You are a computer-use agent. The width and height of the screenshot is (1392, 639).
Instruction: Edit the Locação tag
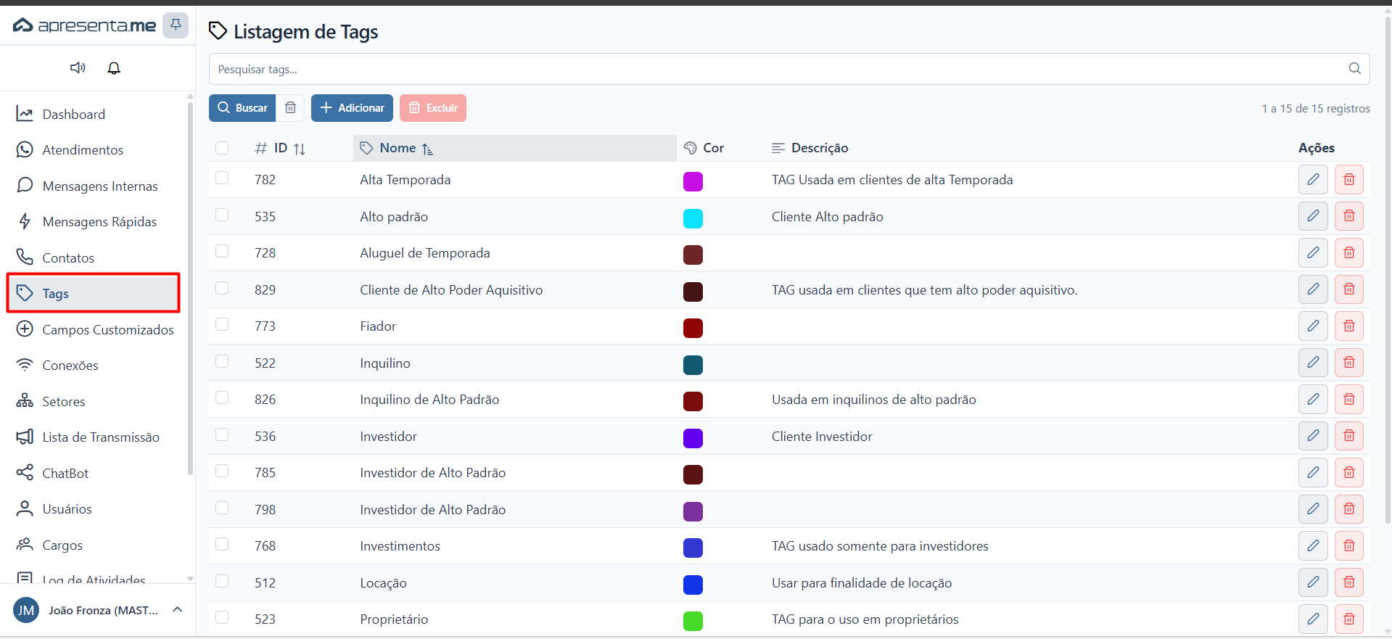pyautogui.click(x=1313, y=582)
